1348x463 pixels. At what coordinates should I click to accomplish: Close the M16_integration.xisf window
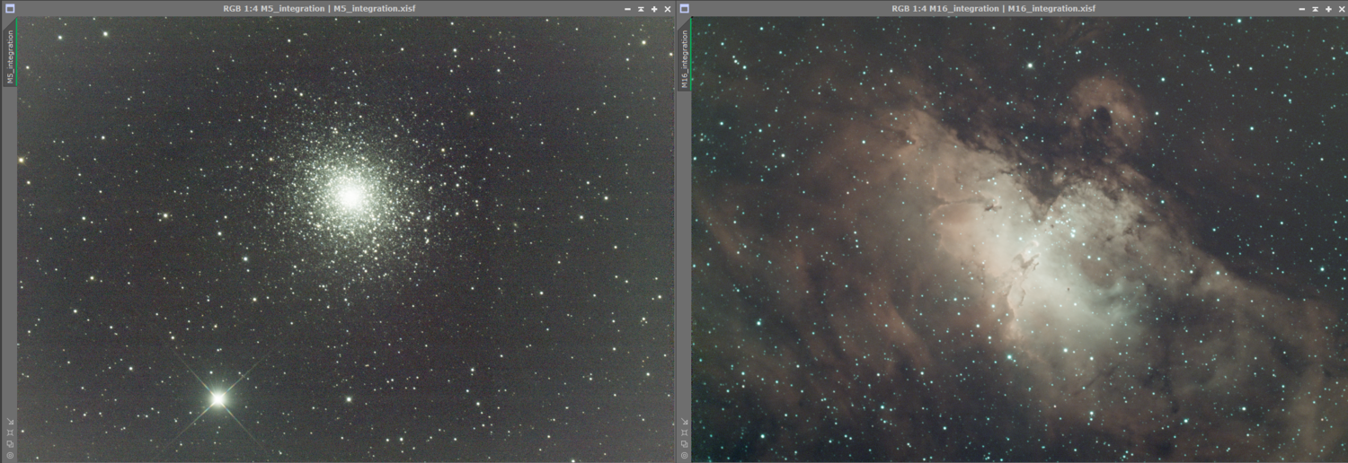click(x=1341, y=8)
